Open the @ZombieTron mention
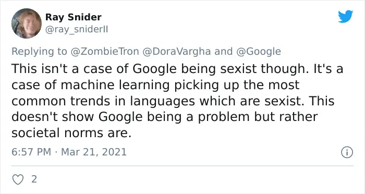This screenshot has height=194, width=365. tap(105, 52)
